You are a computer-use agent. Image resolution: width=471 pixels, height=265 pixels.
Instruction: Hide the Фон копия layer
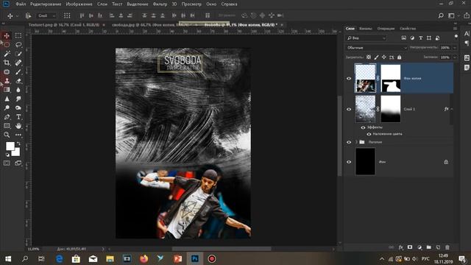pos(349,79)
